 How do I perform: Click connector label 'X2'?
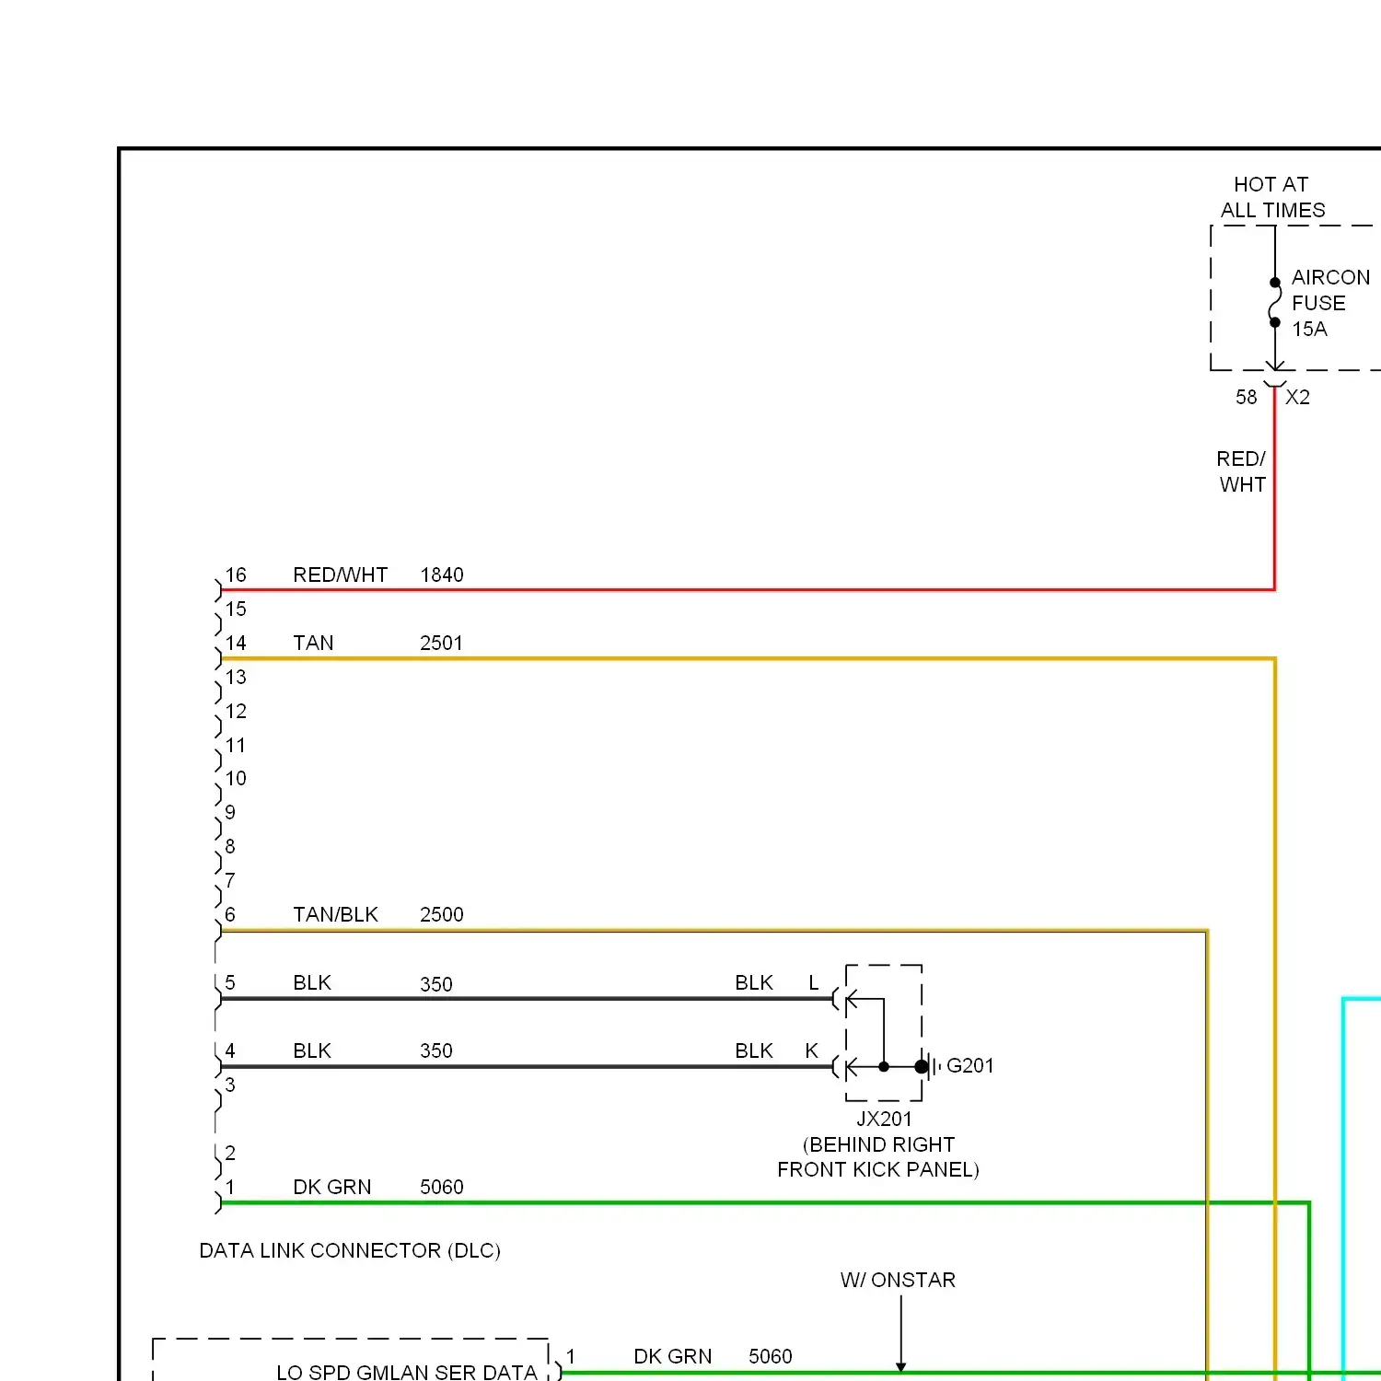(1297, 397)
